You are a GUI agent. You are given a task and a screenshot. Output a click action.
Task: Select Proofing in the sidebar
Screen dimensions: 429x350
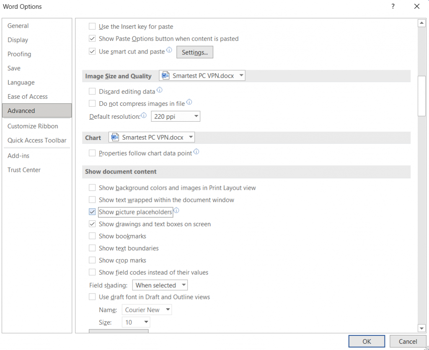click(x=19, y=54)
